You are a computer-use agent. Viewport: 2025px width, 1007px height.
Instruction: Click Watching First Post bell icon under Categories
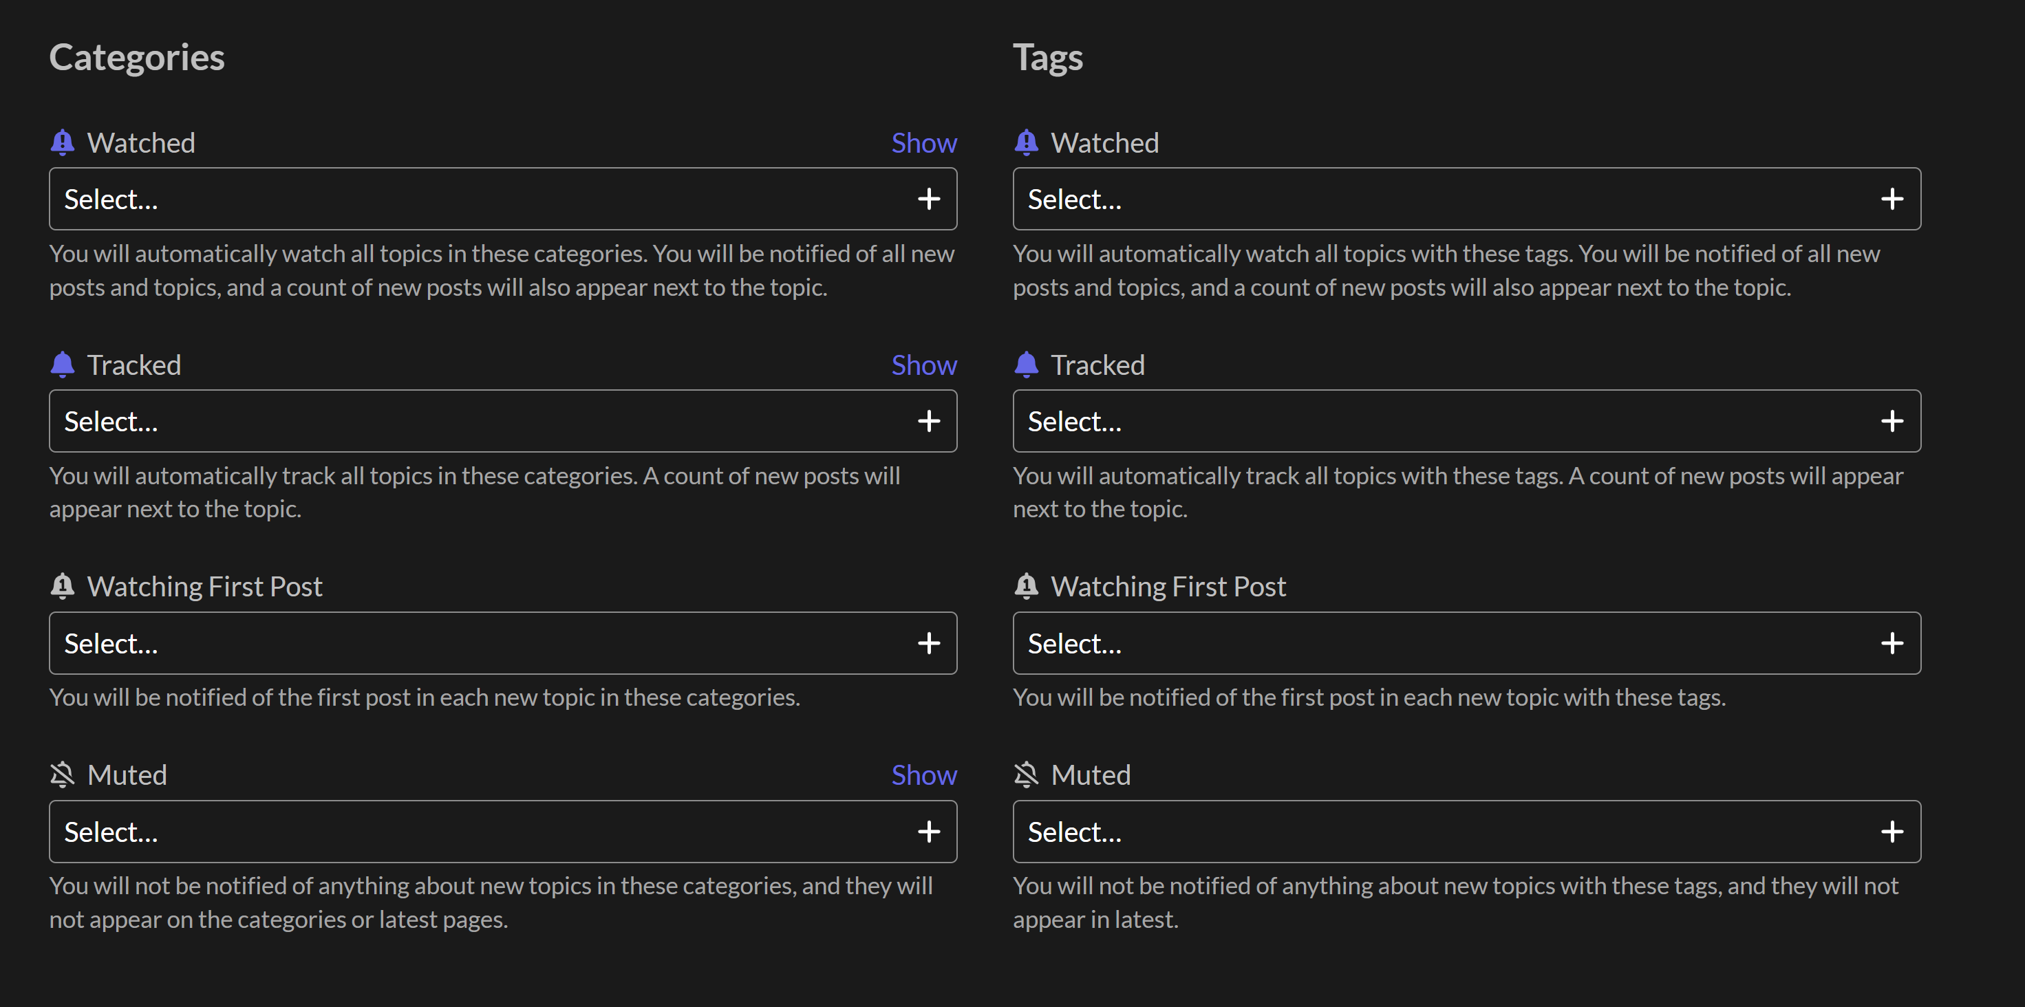(62, 587)
